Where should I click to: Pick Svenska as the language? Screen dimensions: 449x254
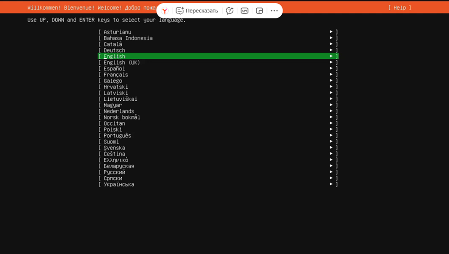[218, 148]
